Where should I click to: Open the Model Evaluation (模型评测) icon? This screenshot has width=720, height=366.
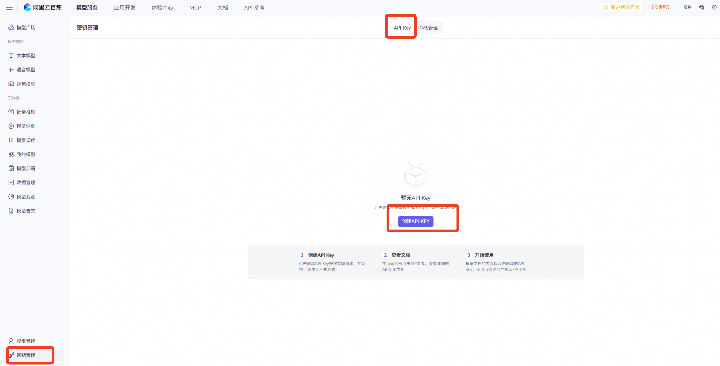coord(11,126)
